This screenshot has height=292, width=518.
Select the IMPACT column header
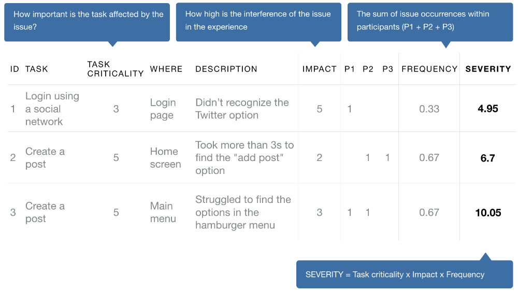tap(319, 69)
